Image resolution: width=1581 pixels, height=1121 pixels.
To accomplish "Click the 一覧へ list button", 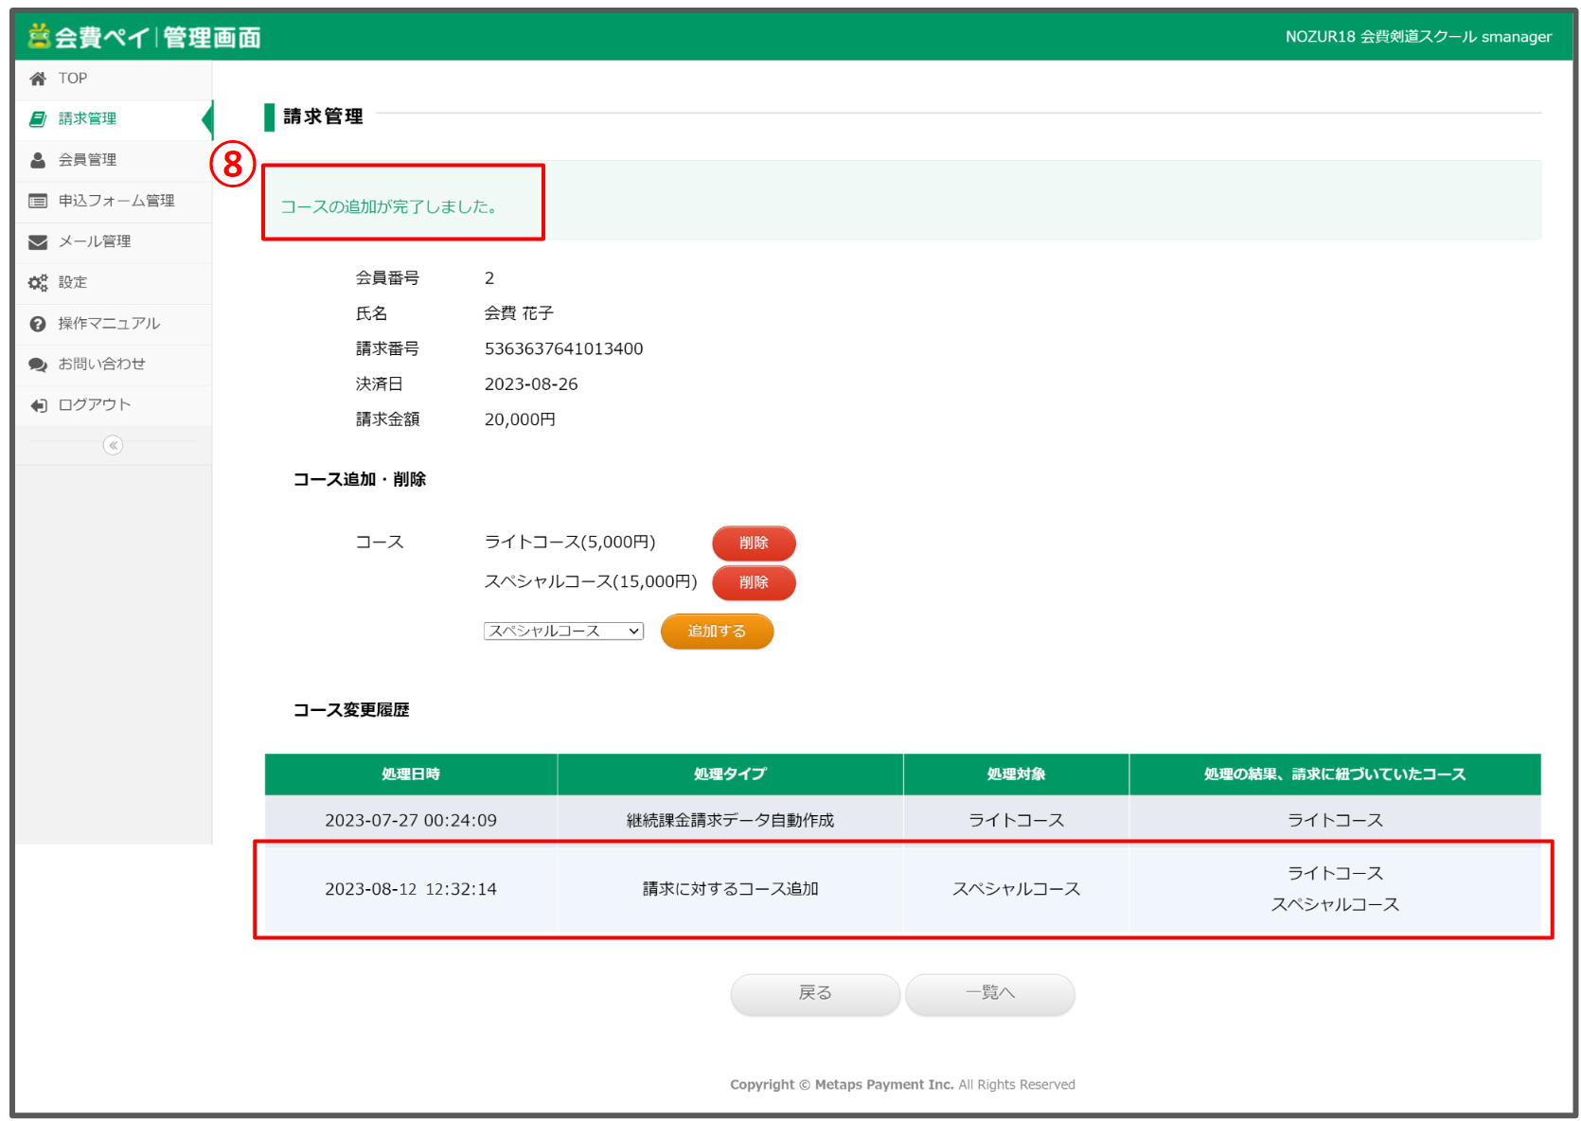I will coord(988,993).
